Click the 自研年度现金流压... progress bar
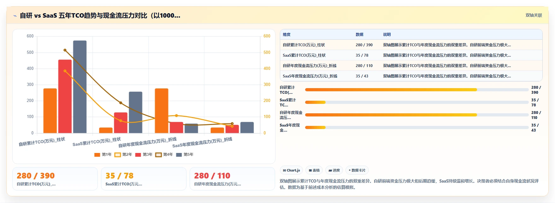Viewport: 555px width, 203px height. point(417,115)
